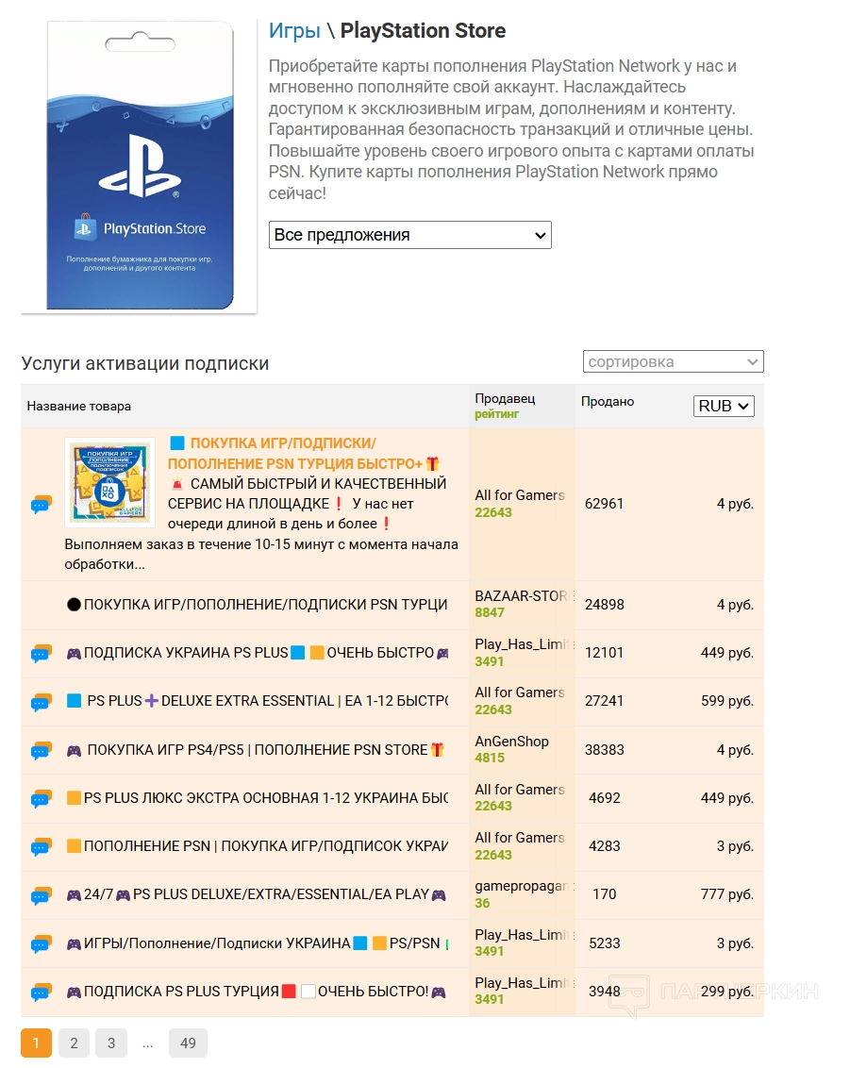
Task: Click chat icon beside ПОКУПКА ИГР PS4/PS5
Action: pos(42,750)
